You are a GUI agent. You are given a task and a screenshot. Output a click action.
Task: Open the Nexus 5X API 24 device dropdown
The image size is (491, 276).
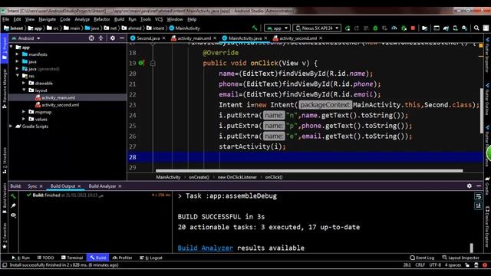point(317,28)
